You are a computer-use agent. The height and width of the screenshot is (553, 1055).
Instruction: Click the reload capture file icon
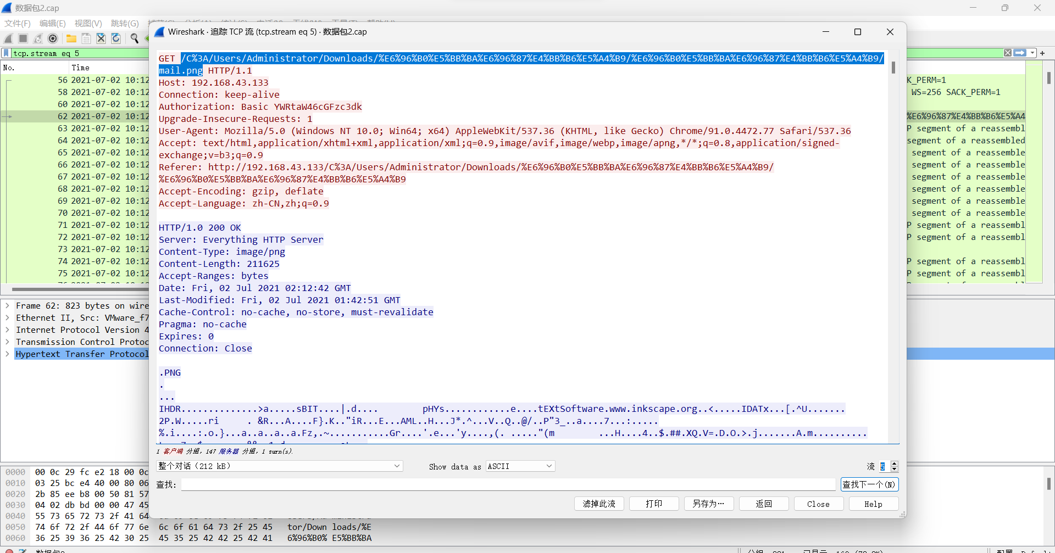click(x=116, y=38)
